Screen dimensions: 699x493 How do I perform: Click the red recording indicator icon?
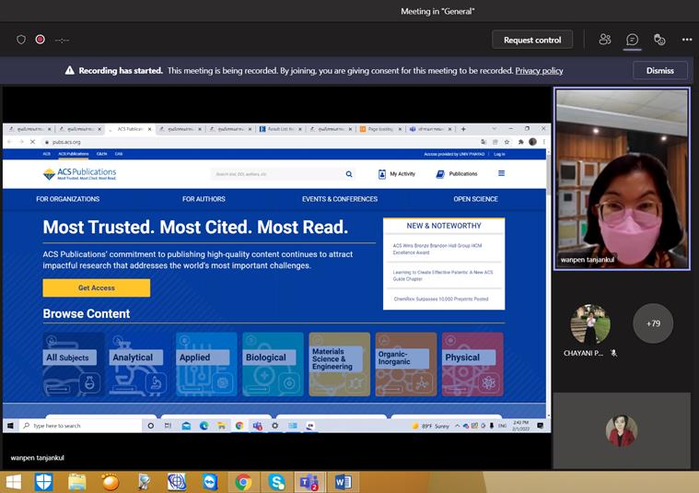tap(41, 40)
